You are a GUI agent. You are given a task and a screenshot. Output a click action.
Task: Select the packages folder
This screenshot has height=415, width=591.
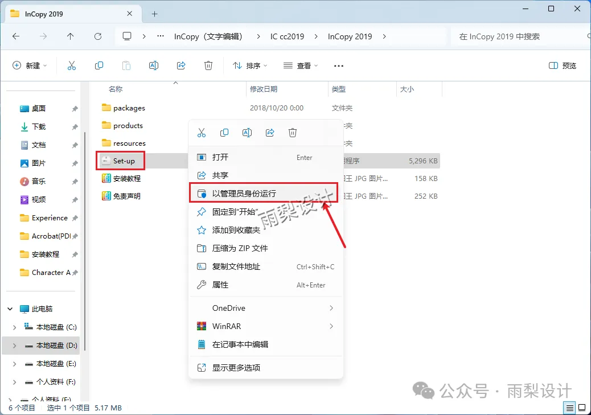(x=123, y=108)
